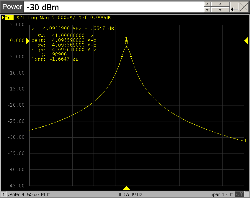Toggle the Off indicator in status bar
Screen dimensions: 250x198
[x=239, y=194]
